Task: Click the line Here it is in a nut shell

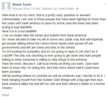Action: click(19, 31)
